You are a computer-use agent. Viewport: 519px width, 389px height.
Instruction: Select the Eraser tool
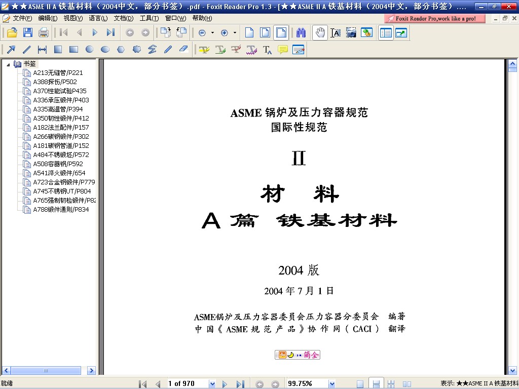[183, 49]
